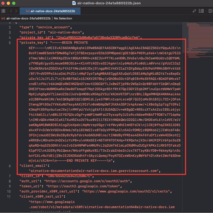This screenshot has width=213, height=213.
Task: Go forward with the right chevron
Action: [x=16, y=11]
